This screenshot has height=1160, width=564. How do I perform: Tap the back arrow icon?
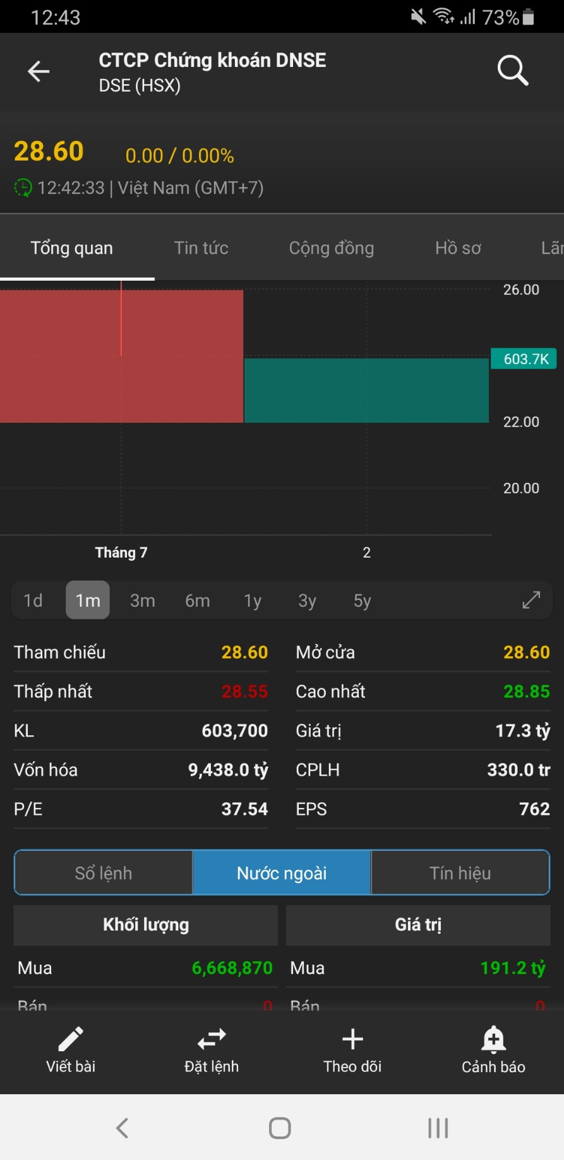pyautogui.click(x=39, y=71)
